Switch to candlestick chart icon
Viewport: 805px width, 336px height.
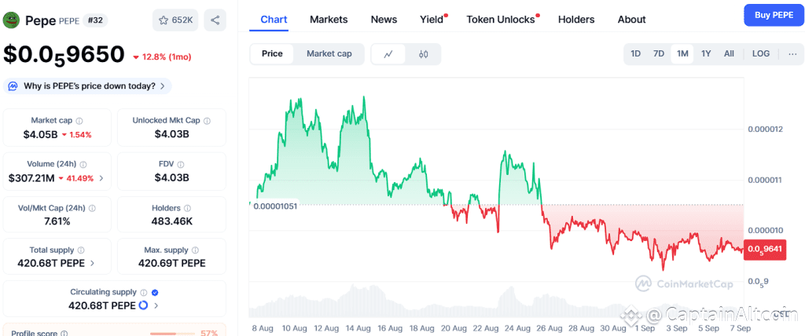click(x=423, y=54)
